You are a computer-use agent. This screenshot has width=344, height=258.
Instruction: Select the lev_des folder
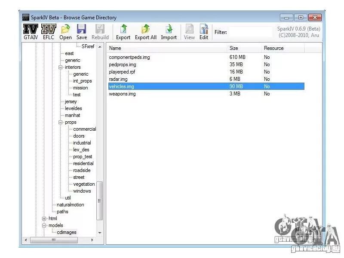[81, 150]
